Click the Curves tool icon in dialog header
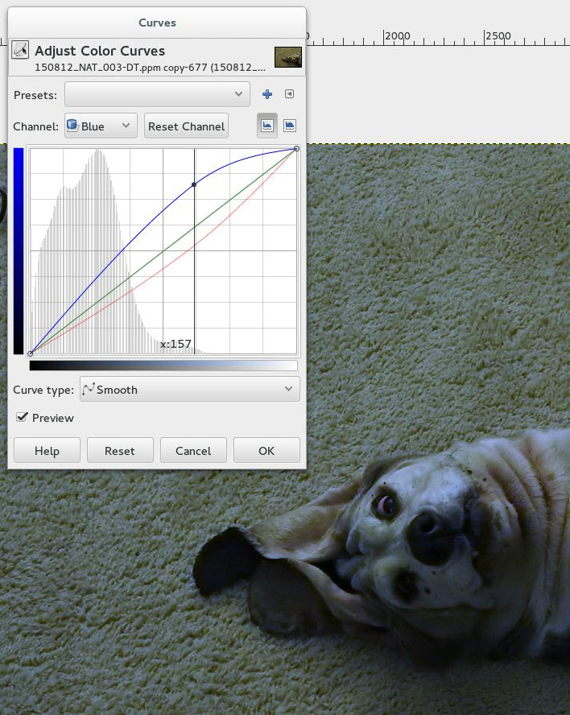The width and height of the screenshot is (570, 715). [x=20, y=51]
